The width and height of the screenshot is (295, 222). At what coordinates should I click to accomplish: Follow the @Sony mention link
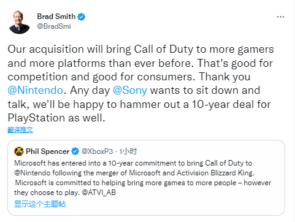(x=130, y=90)
